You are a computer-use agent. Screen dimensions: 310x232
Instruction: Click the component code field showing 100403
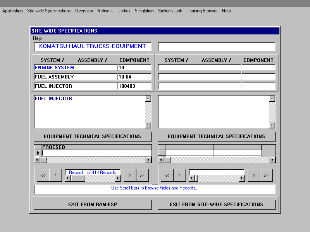134,86
